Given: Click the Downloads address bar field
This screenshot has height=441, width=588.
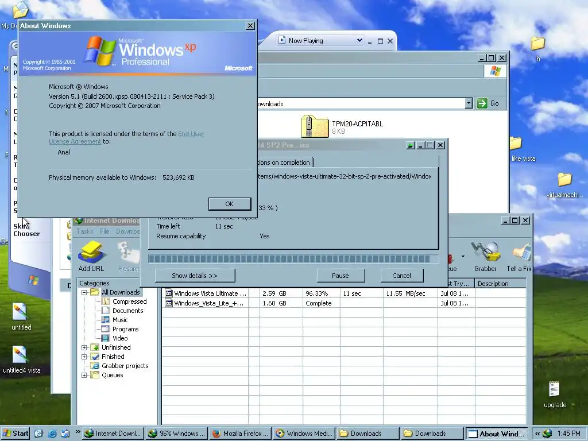Looking at the screenshot, I should (x=361, y=103).
